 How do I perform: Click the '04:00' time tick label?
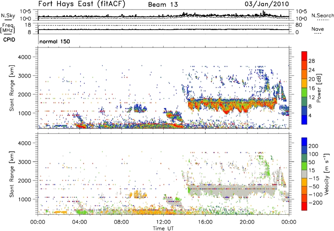79,222
